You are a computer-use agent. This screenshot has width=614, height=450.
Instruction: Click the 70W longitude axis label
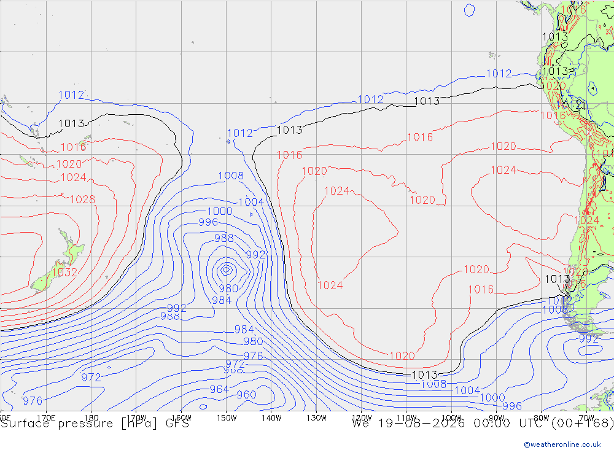(586, 418)
